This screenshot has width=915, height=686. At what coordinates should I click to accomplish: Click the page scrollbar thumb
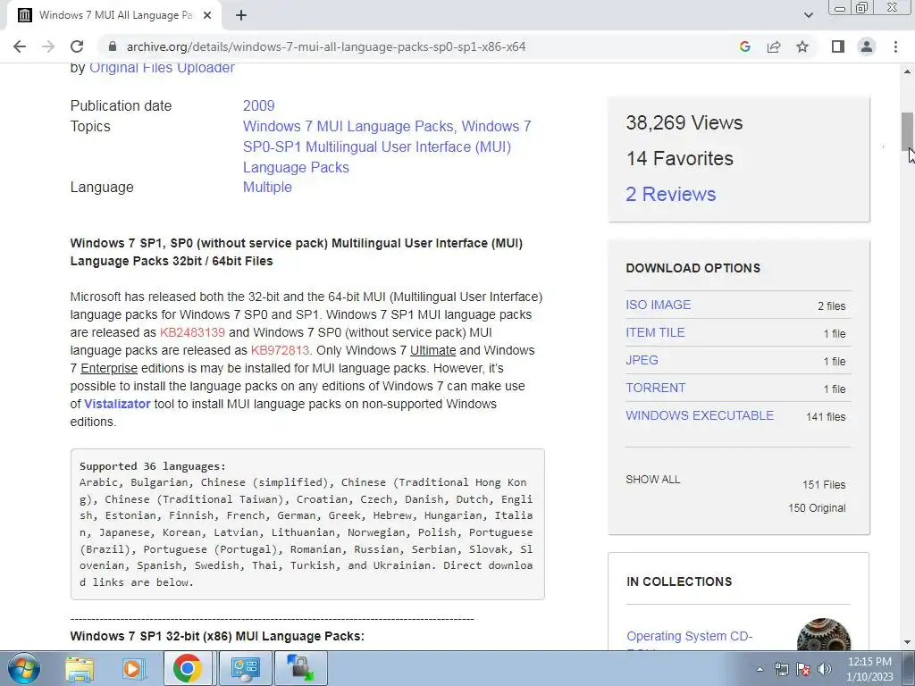click(x=907, y=131)
